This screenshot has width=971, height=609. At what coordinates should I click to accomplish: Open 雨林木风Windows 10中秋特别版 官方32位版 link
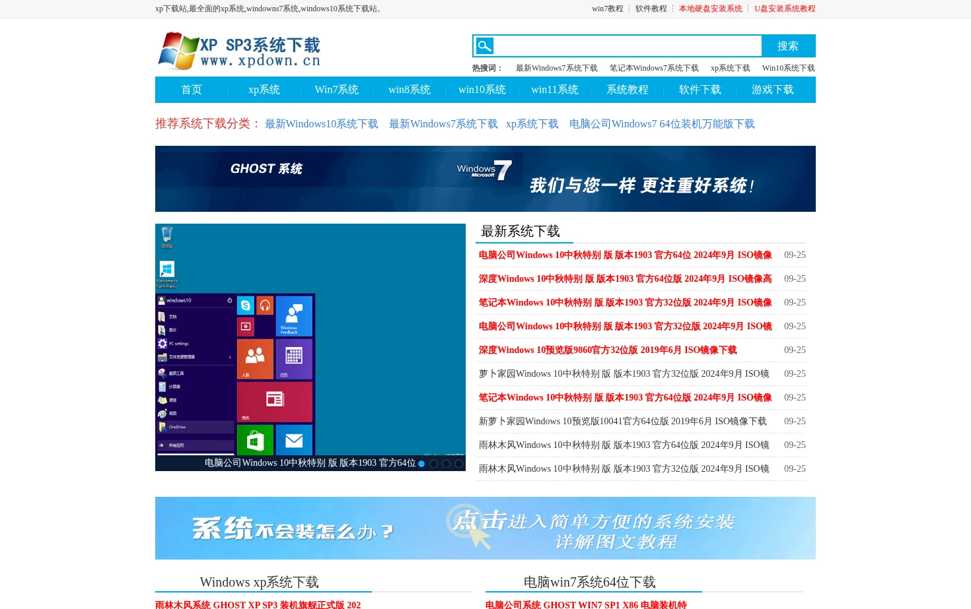point(624,468)
